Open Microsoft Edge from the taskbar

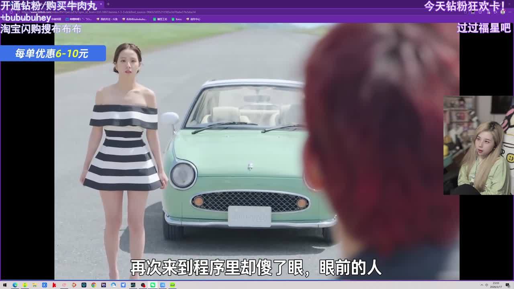point(15,285)
